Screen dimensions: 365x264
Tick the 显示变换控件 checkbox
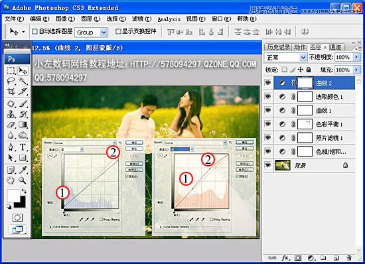118,31
